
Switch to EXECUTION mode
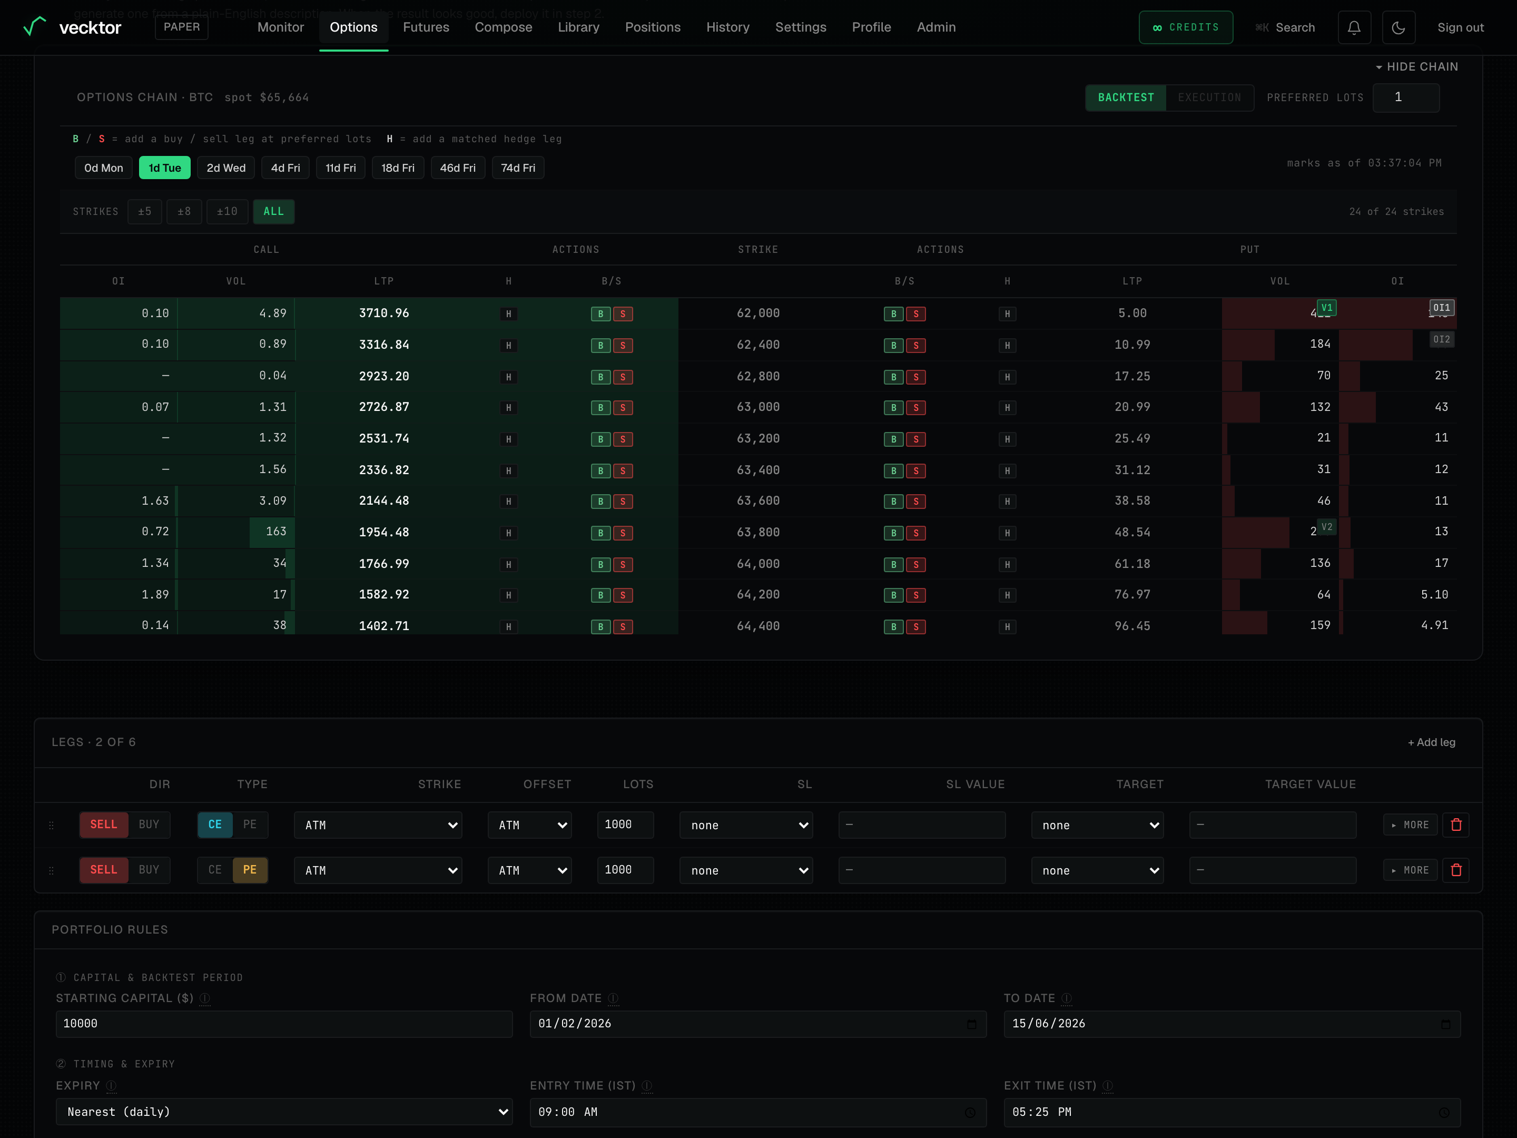coord(1210,97)
